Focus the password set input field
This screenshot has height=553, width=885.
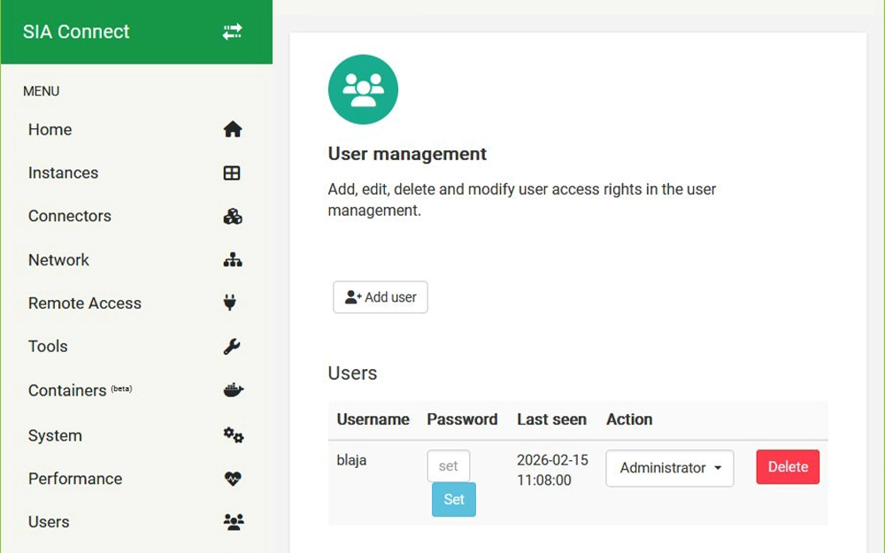449,466
